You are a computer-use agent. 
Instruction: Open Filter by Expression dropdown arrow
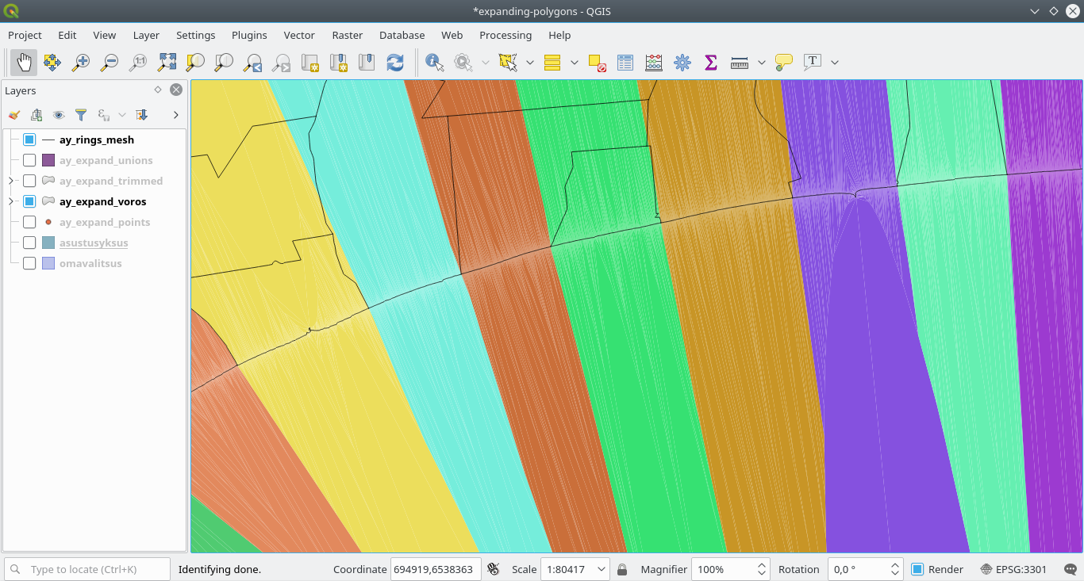[x=122, y=115]
